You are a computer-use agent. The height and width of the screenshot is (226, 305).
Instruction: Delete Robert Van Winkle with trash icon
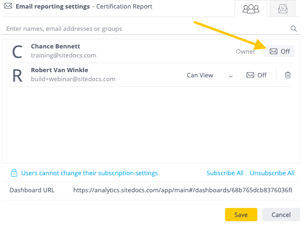(288, 75)
